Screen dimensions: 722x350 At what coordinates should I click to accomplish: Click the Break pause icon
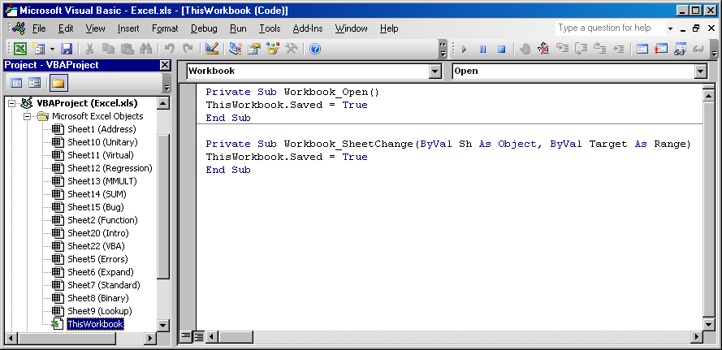point(482,49)
